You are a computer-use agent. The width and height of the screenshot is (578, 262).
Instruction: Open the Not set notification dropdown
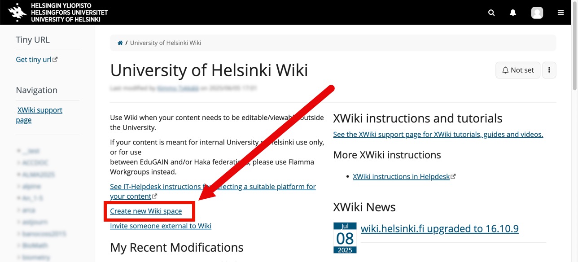518,70
